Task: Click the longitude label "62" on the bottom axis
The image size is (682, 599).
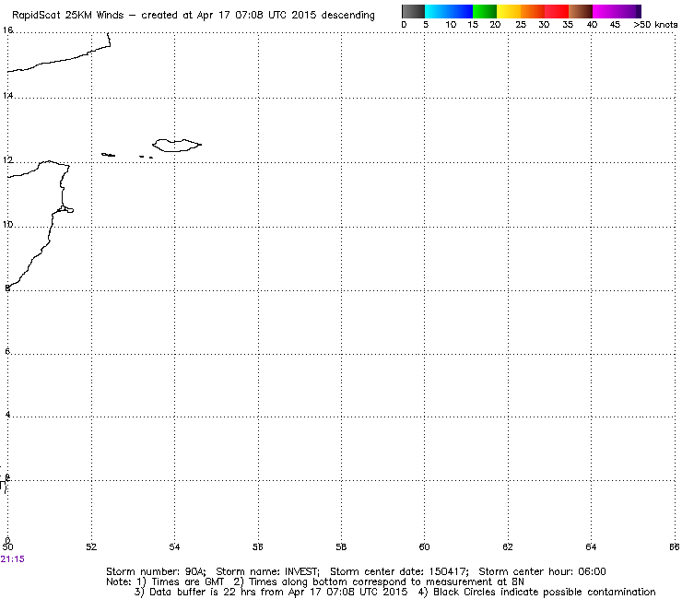Action: (x=508, y=546)
